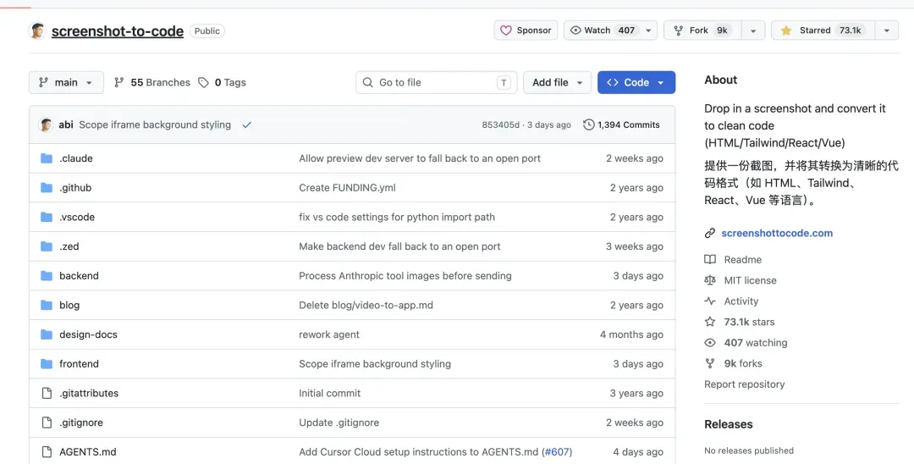The image size is (914, 464).
Task: Open commit Make backend dev fall back
Action: point(399,246)
